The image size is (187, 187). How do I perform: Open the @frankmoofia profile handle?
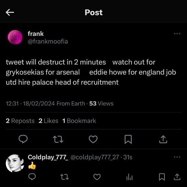point(48,42)
